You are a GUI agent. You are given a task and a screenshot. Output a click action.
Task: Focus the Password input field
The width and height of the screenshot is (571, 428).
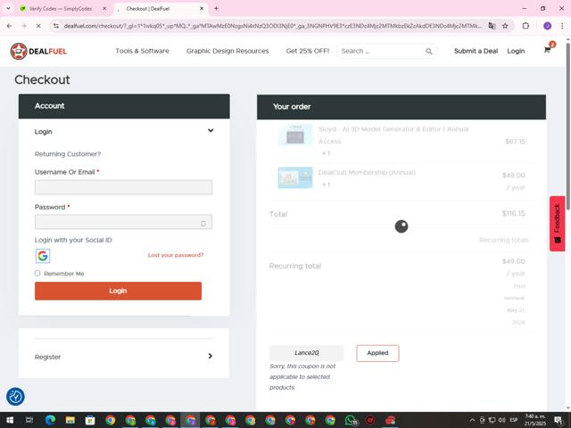[x=123, y=222]
